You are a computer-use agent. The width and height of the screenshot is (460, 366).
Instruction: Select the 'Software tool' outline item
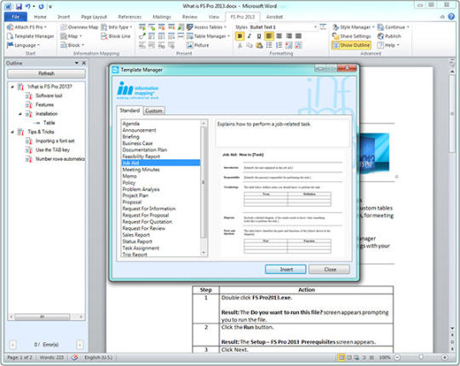(49, 95)
